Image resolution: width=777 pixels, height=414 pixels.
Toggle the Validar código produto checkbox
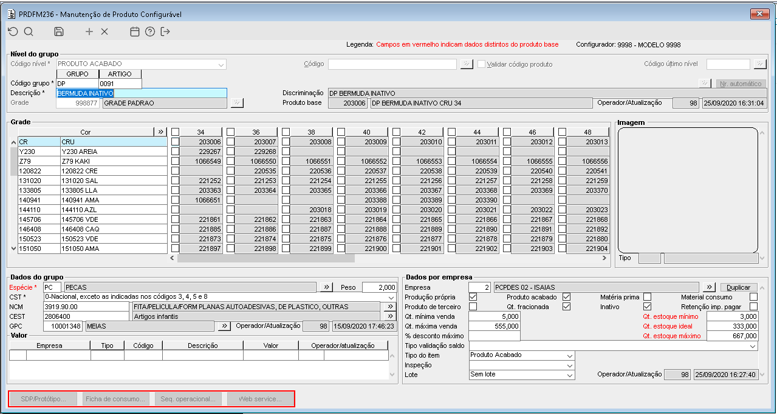pos(481,64)
